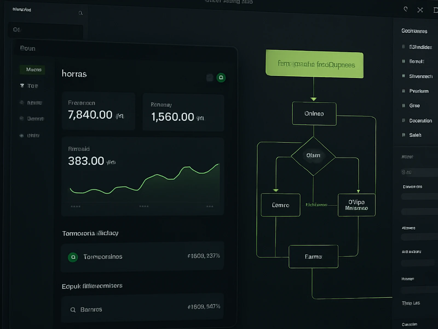Click the pin icon in the top-right bar
Screen dimensions: 438x329
click(405, 9)
